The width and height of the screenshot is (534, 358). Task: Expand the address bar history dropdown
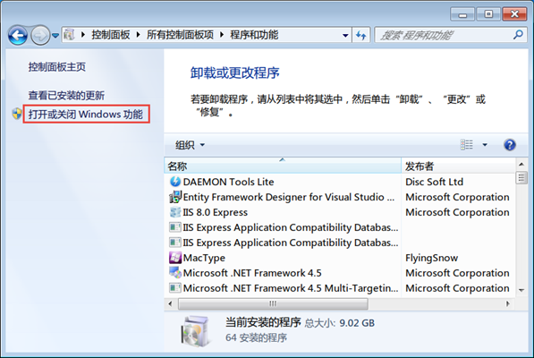tap(345, 35)
